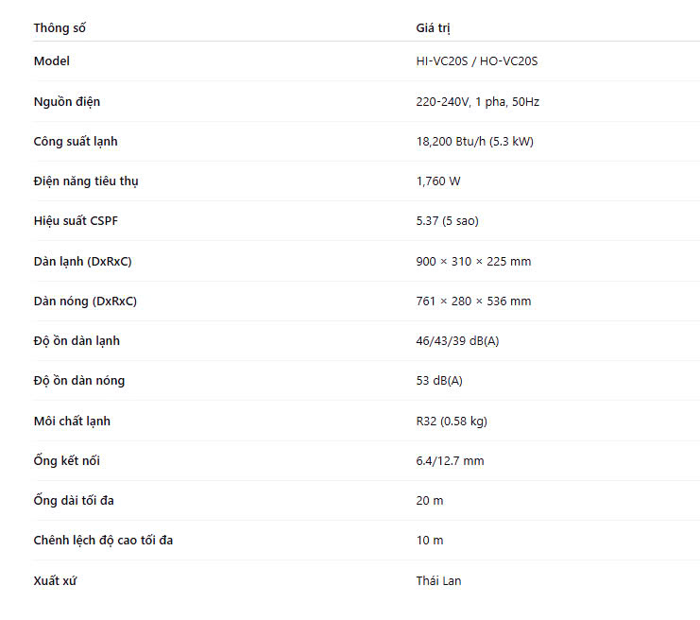Screen dimensions: 700x620
Task: Click the "Hiệu suất CSPF" label
Action: pyautogui.click(x=77, y=221)
